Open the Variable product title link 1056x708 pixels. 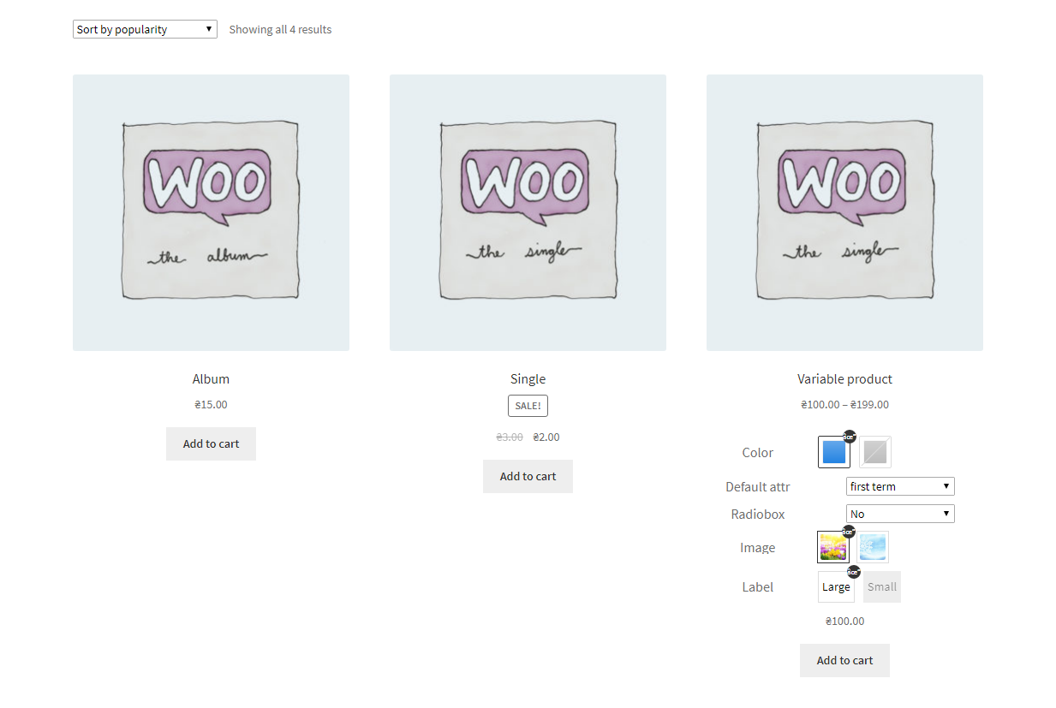pos(844,379)
